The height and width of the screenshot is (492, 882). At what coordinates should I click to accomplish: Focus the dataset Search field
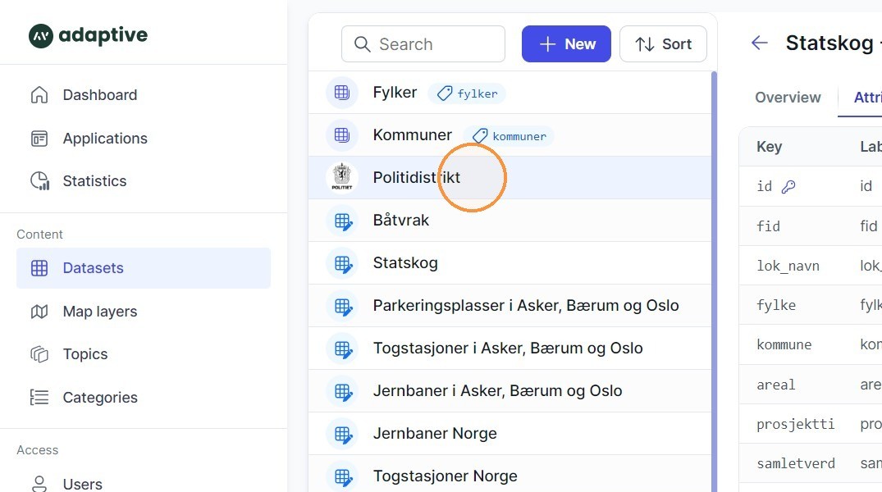423,43
